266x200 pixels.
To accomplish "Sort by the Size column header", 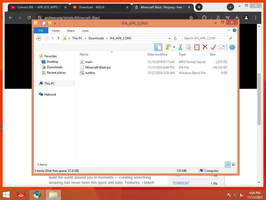I will pyautogui.click(x=212, y=54).
